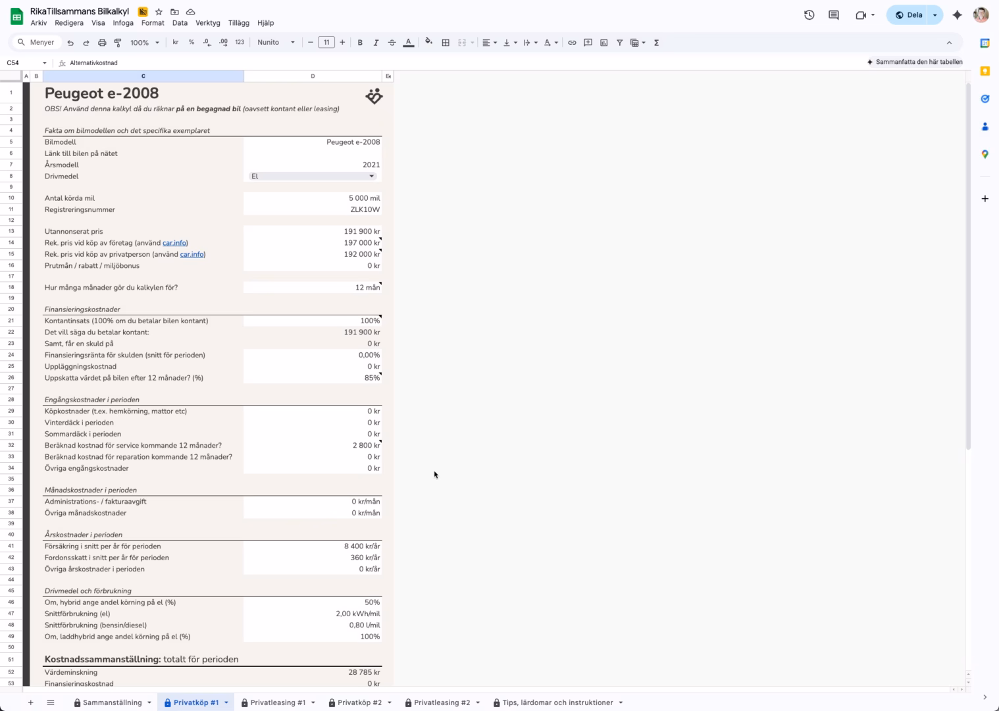Decrease decimal places icon
Screen dimensions: 999x711
tap(207, 42)
